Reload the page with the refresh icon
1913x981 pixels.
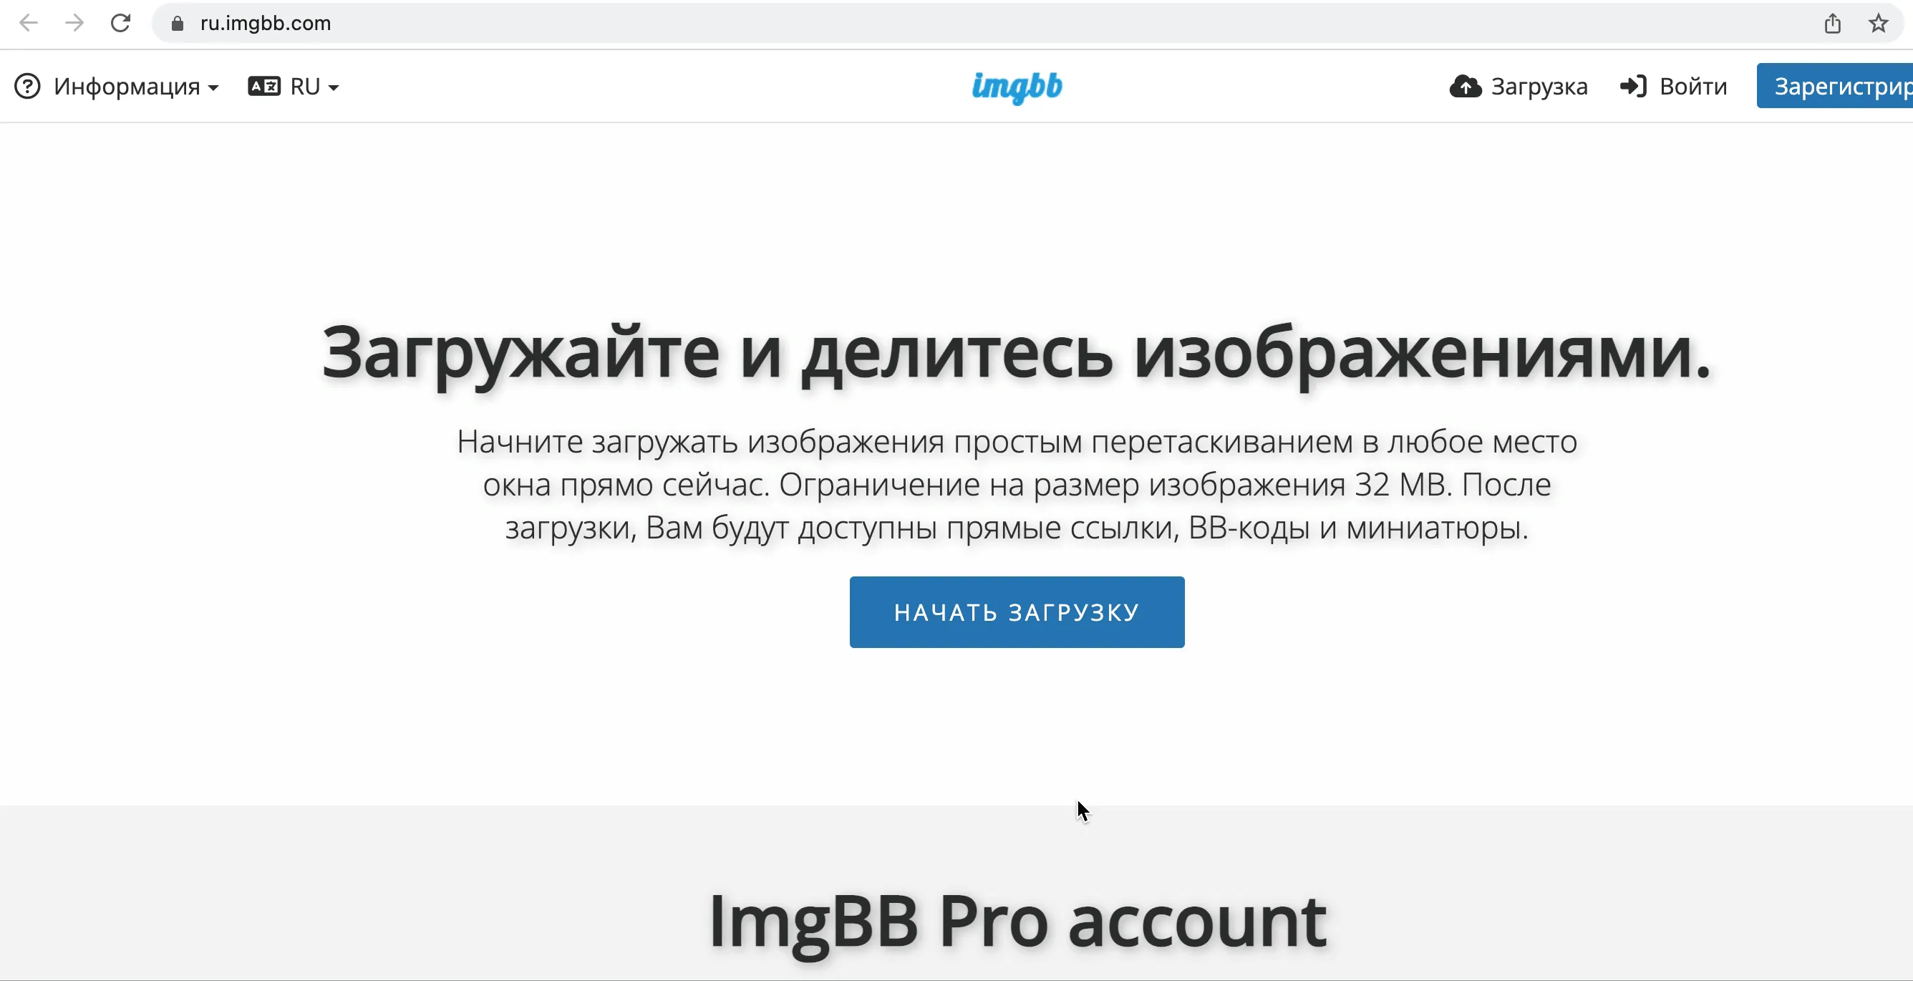pyautogui.click(x=120, y=23)
